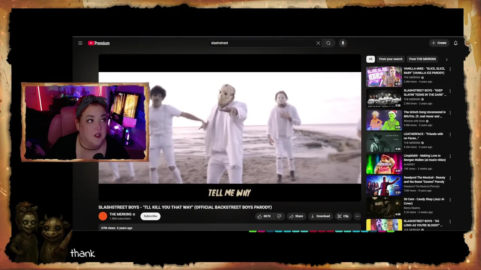Screen dimensions: 481x270
Task: Click channel name 'Wizards with Guns'
Action: pyautogui.click(x=414, y=121)
